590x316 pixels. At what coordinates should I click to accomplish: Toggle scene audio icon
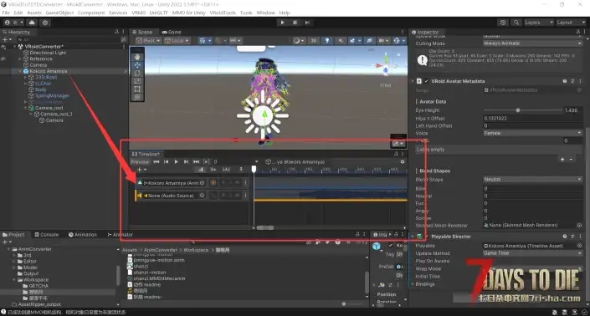tap(341, 41)
